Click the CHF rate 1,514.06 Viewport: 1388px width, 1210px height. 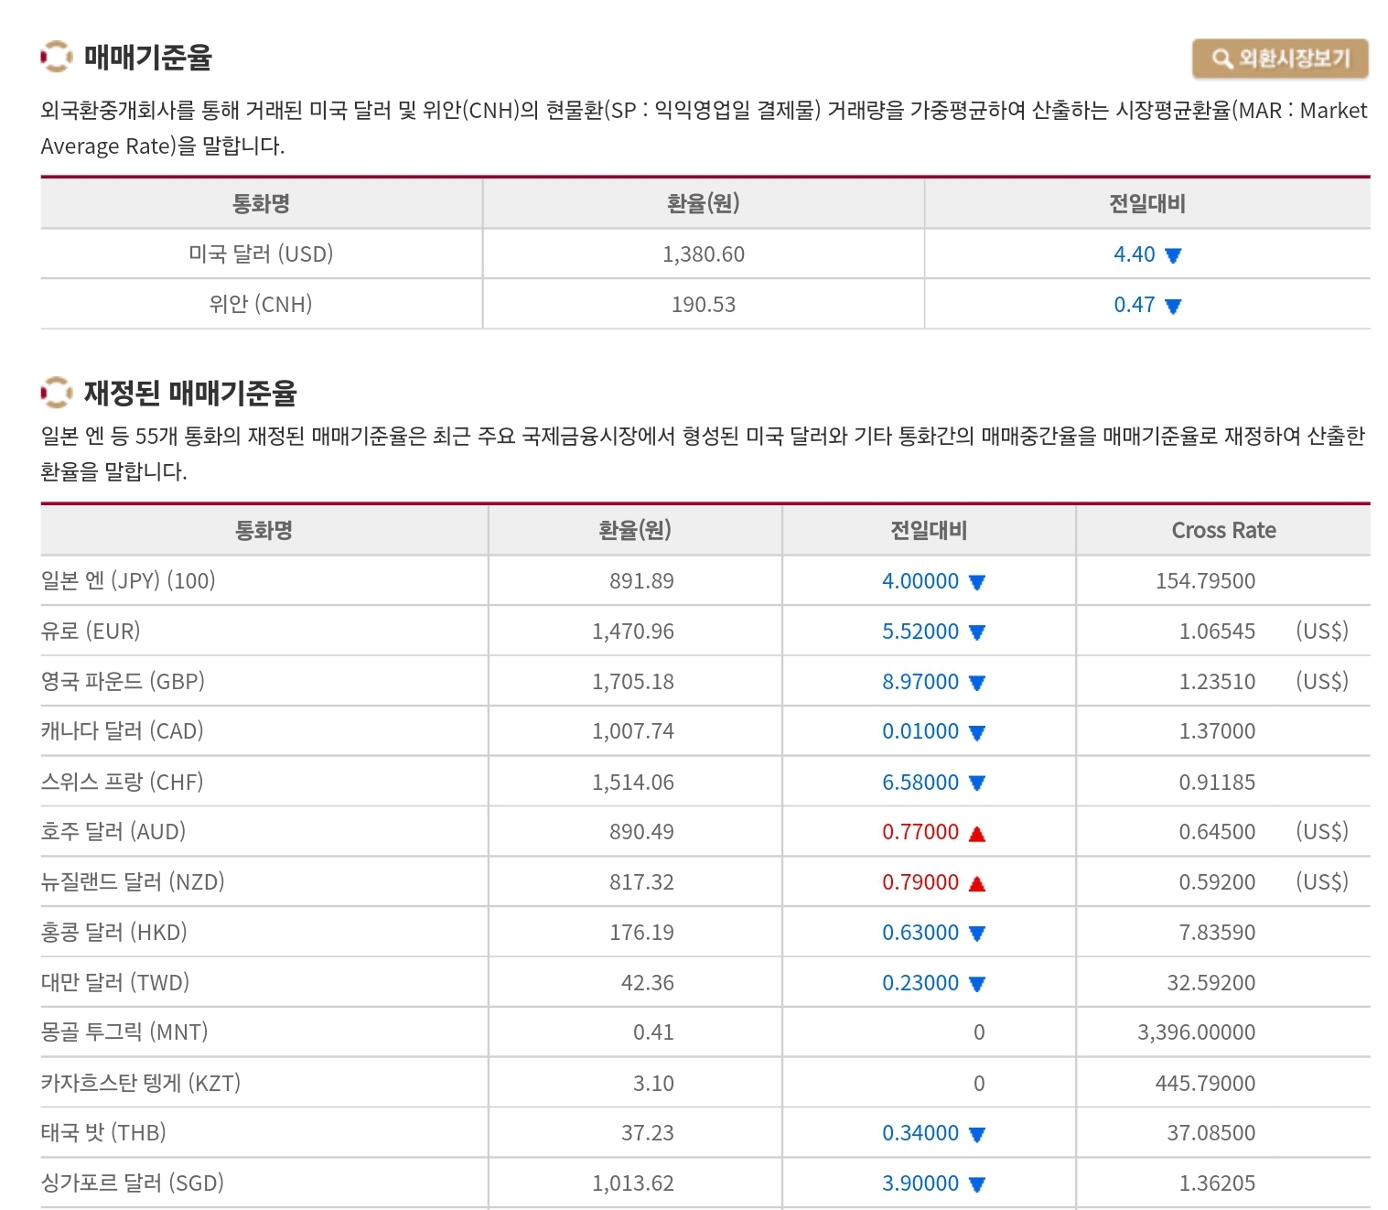[633, 783]
